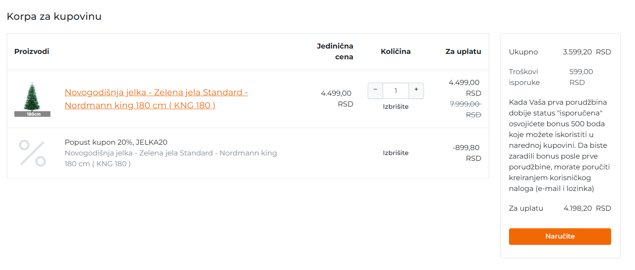The width and height of the screenshot is (635, 270).
Task: Click the crossed-out 7.999,00 RSD price
Action: click(x=466, y=109)
